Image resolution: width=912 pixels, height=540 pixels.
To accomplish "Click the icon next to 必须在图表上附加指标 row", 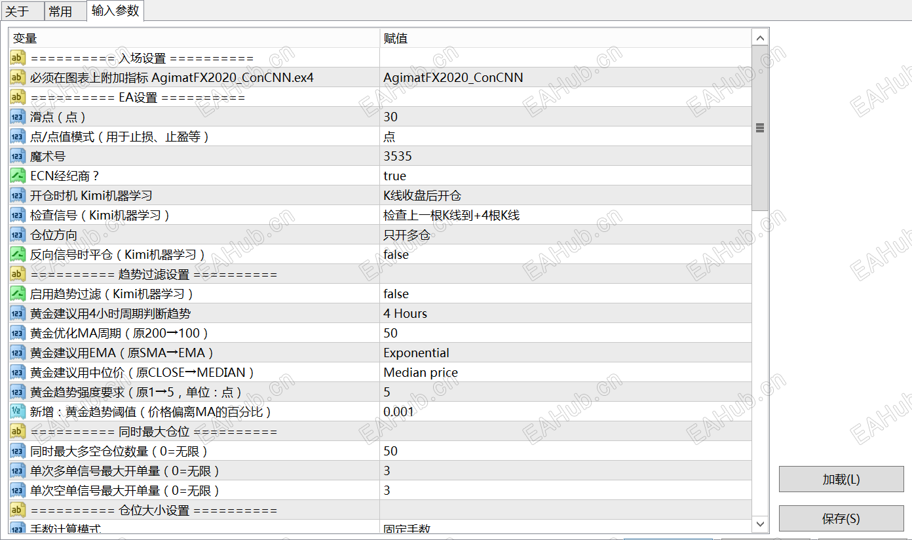I will pyautogui.click(x=18, y=77).
